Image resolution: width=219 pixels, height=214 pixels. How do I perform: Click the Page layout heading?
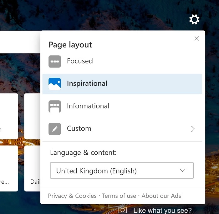[x=70, y=45]
